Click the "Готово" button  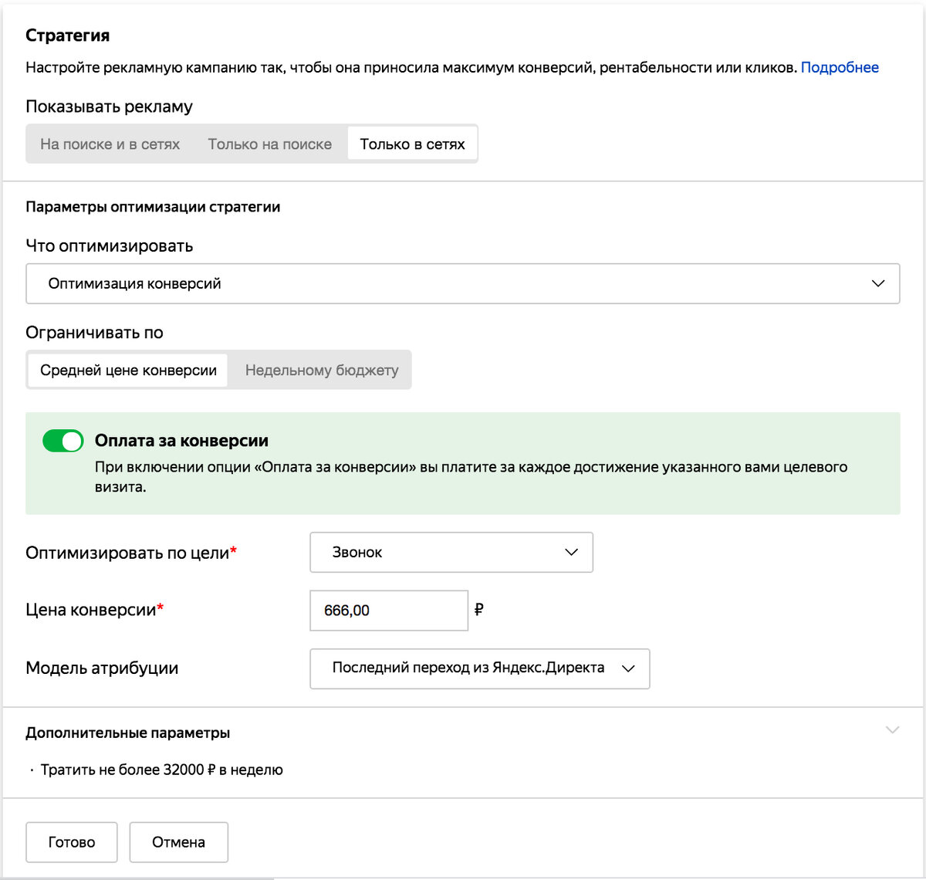[x=71, y=842]
